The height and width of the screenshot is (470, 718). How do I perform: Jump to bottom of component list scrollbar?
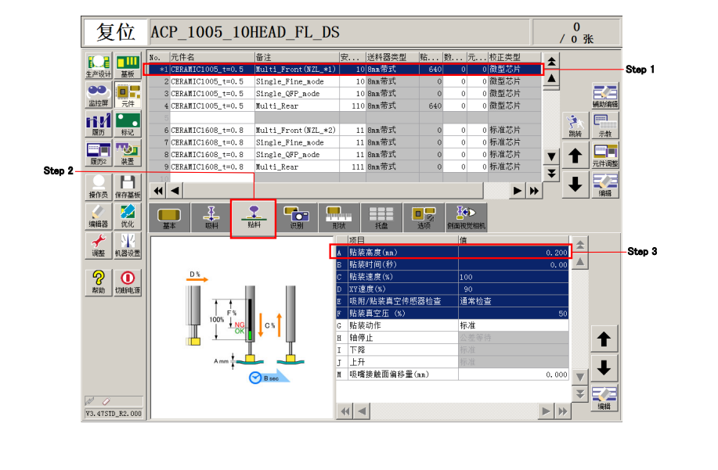click(x=551, y=173)
